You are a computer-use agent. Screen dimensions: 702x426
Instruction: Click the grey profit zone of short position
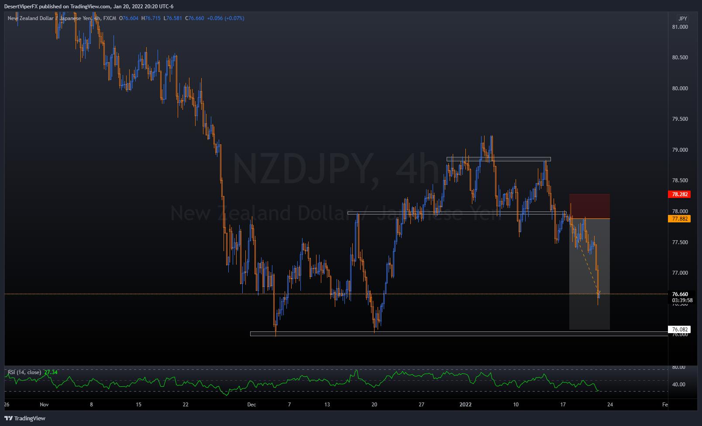pyautogui.click(x=589, y=274)
